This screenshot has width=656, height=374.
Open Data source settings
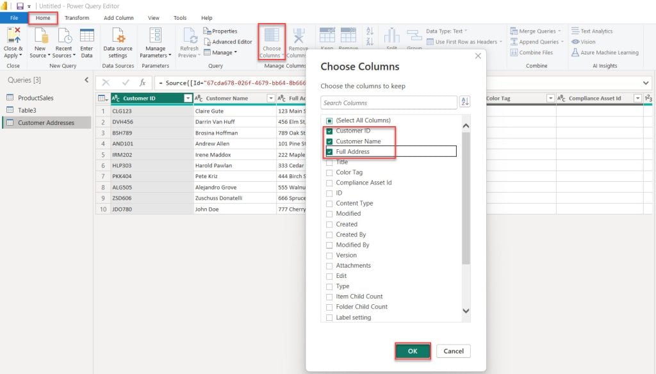[118, 43]
